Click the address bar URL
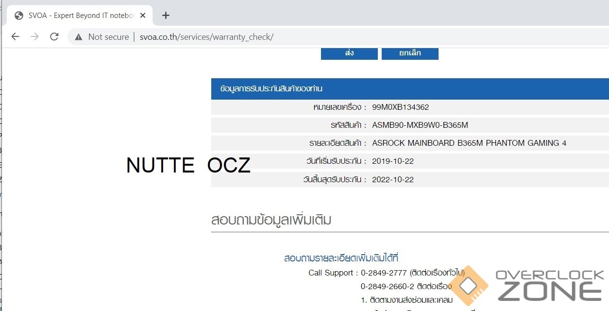 206,37
